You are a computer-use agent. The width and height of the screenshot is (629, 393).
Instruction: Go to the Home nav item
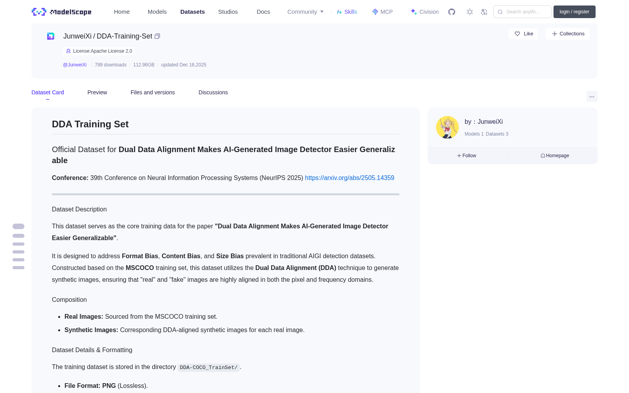122,12
